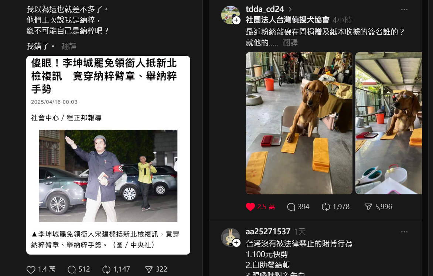The image size is (433, 276).
Task: View second dog photo partially cut off
Action: tap(389, 123)
